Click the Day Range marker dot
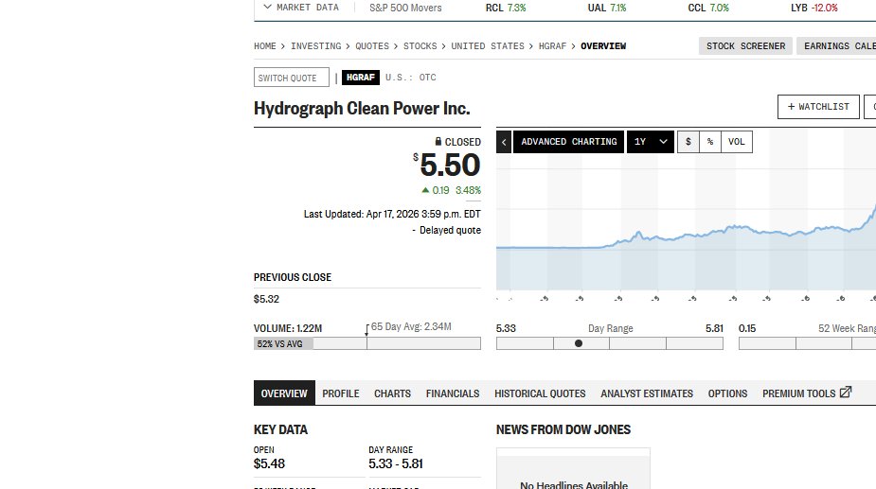This screenshot has height=489, width=876. pyautogui.click(x=579, y=343)
